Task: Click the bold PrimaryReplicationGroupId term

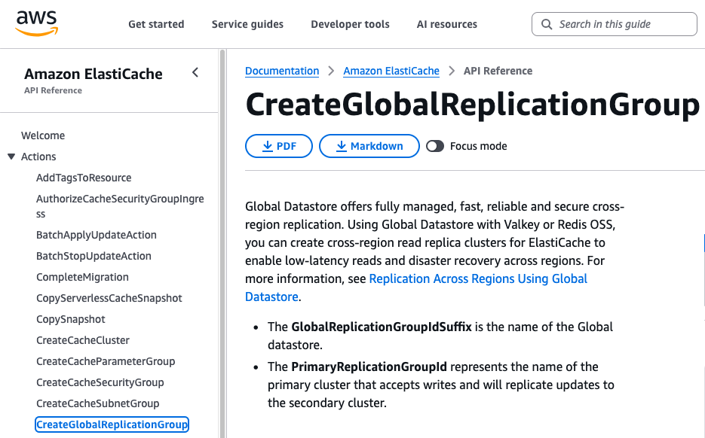Action: pos(369,367)
